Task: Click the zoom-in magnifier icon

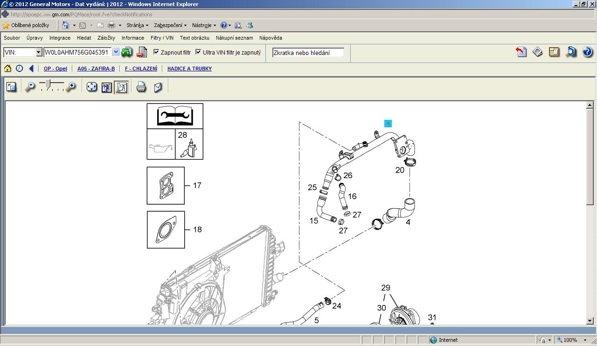Action: coord(70,87)
